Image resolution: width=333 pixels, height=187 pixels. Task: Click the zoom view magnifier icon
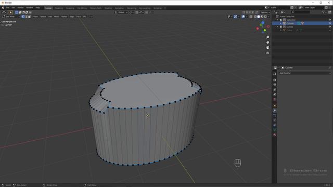click(x=267, y=37)
